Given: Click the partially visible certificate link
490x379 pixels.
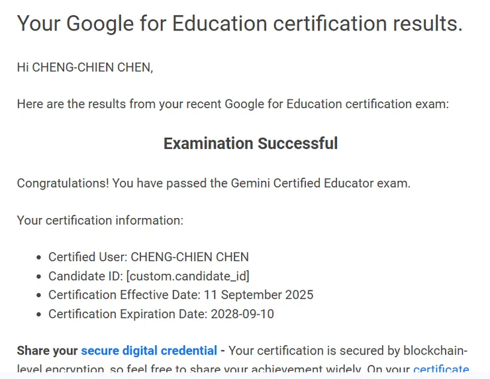Looking at the screenshot, I should click(441, 370).
